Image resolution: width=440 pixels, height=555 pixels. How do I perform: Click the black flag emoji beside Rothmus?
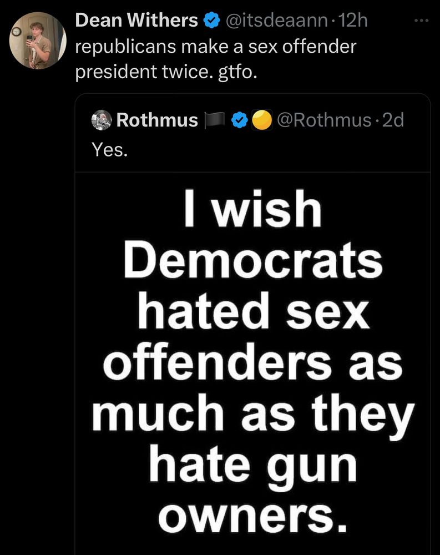(x=215, y=120)
